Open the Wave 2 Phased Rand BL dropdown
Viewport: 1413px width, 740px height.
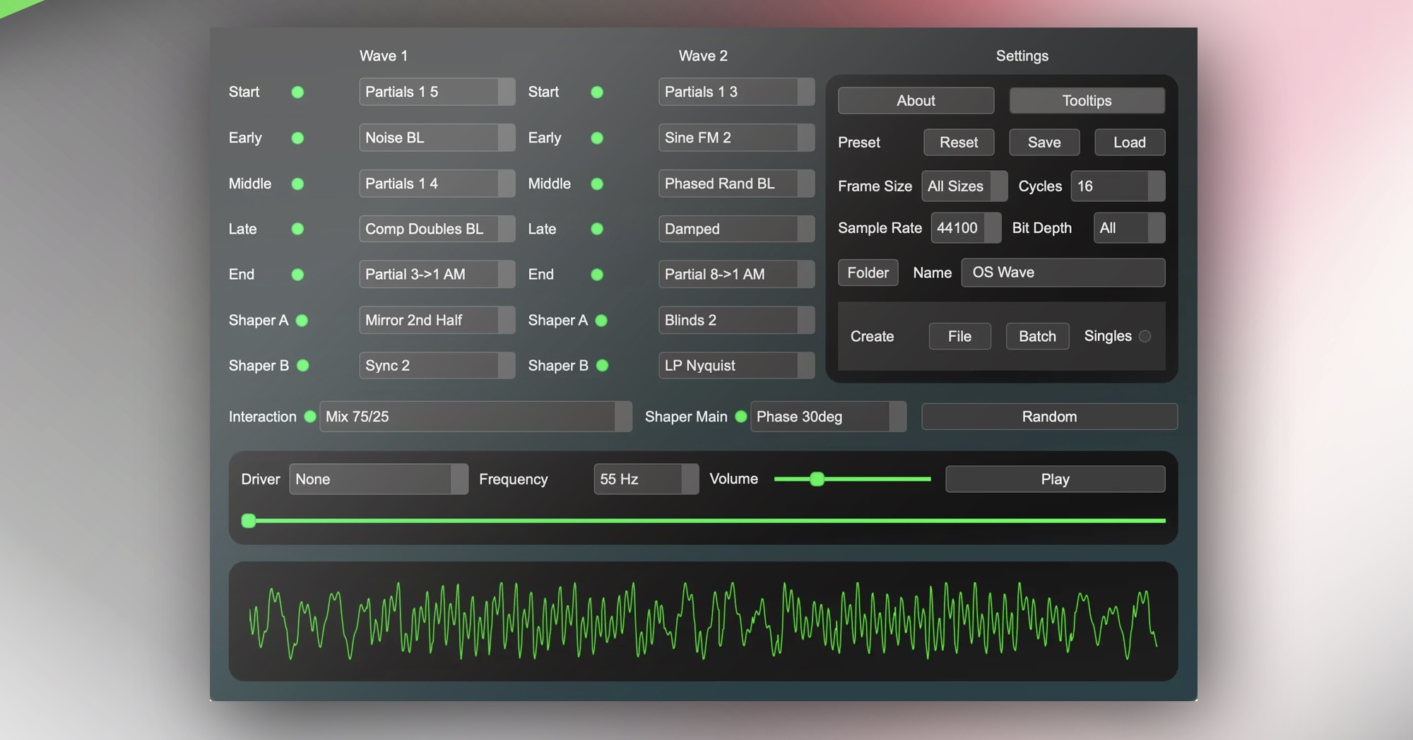pos(735,184)
